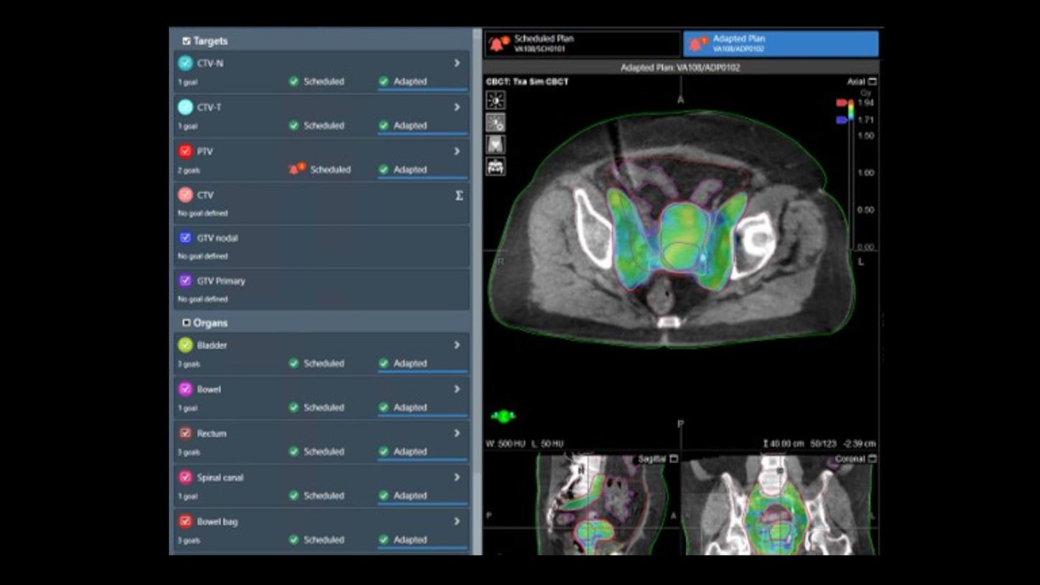Click the second image tool icon with gear
Image resolution: width=1040 pixels, height=585 pixels.
tap(496, 122)
